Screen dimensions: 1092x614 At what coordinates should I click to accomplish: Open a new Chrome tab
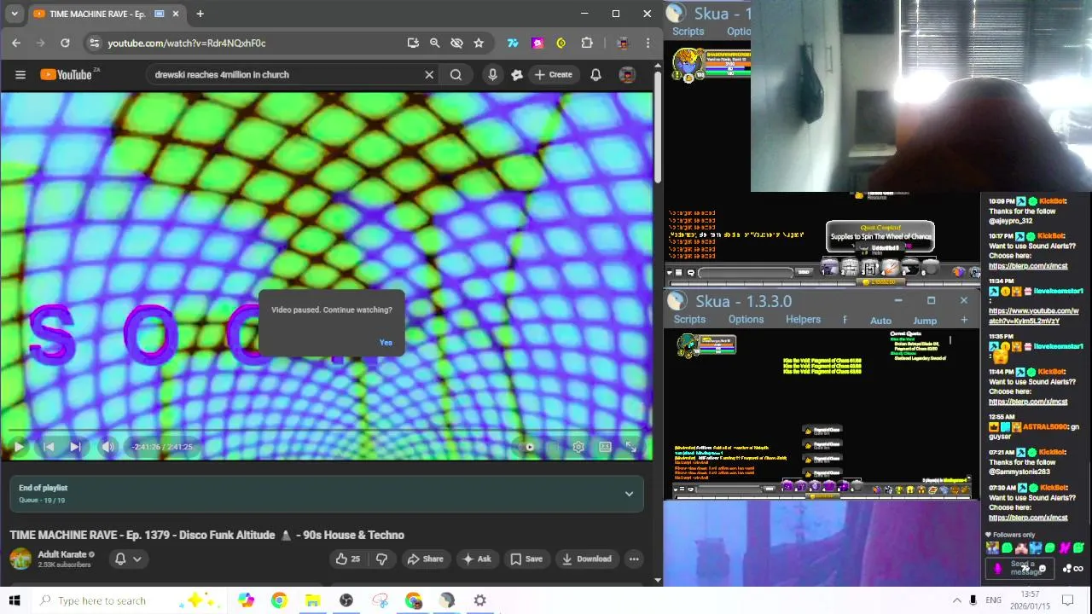click(200, 14)
